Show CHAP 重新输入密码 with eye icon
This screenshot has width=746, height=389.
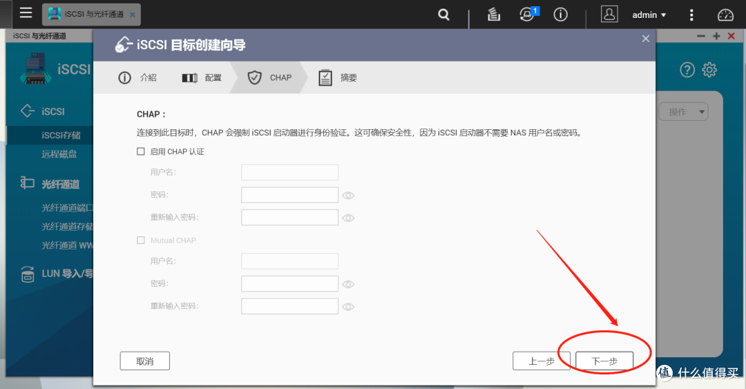pos(348,218)
